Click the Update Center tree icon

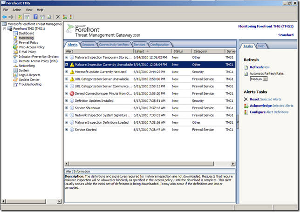(x=15, y=79)
